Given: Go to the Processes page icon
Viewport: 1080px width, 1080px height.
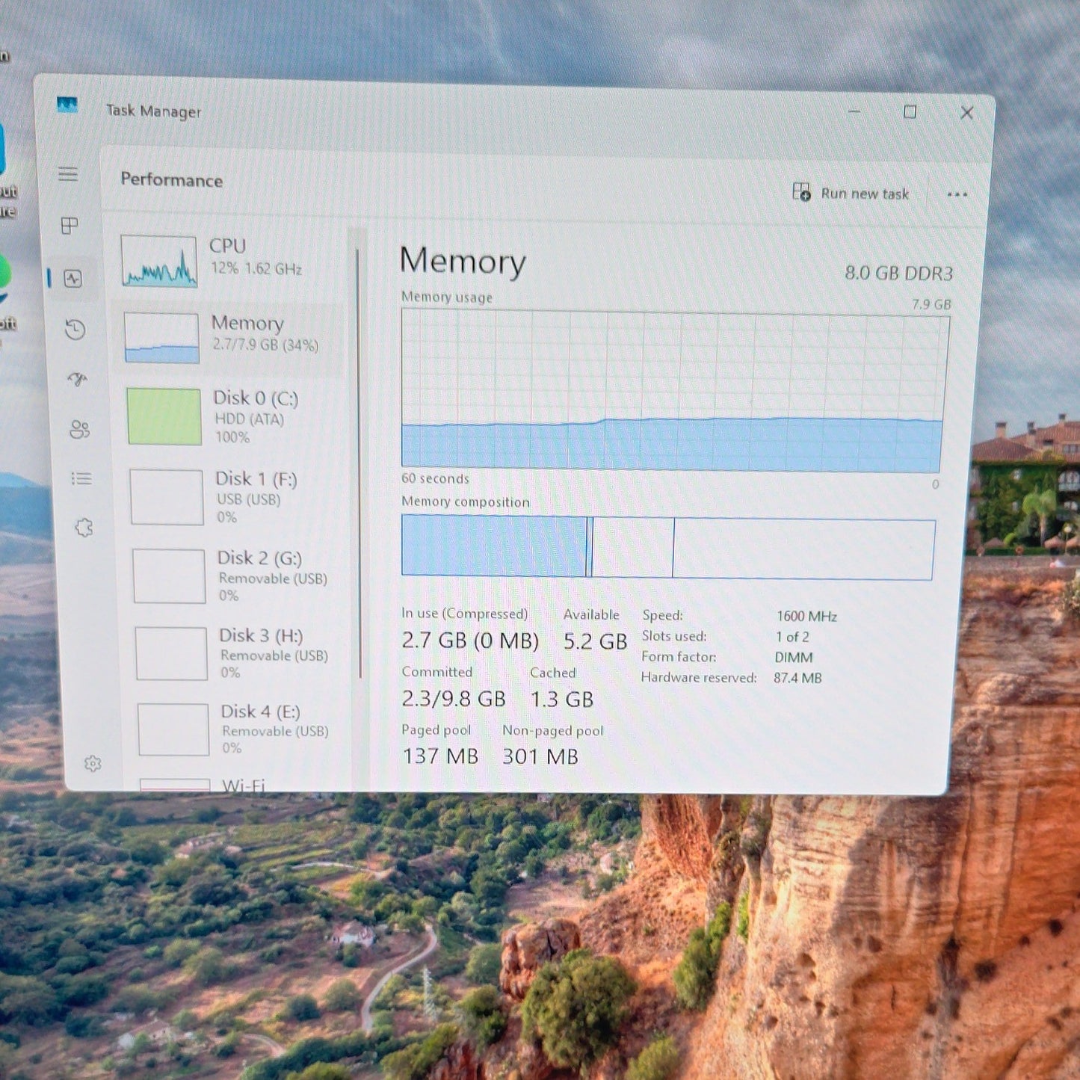Looking at the screenshot, I should [x=70, y=226].
